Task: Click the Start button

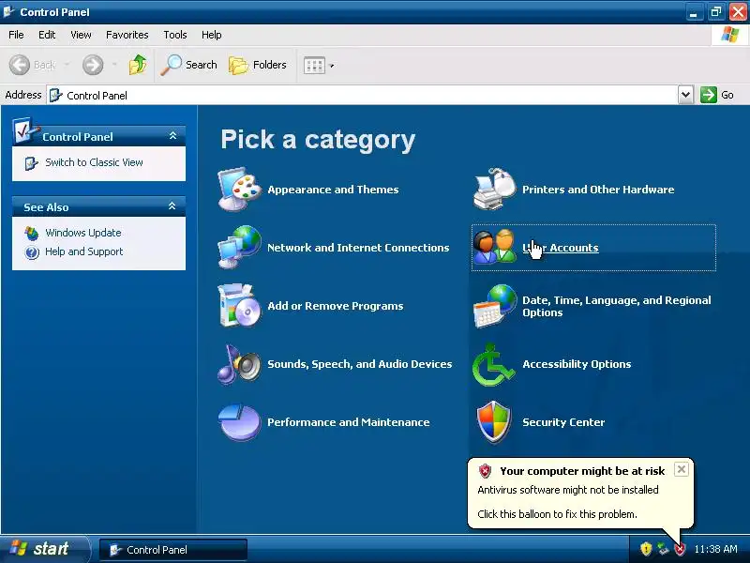Action: pos(44,549)
